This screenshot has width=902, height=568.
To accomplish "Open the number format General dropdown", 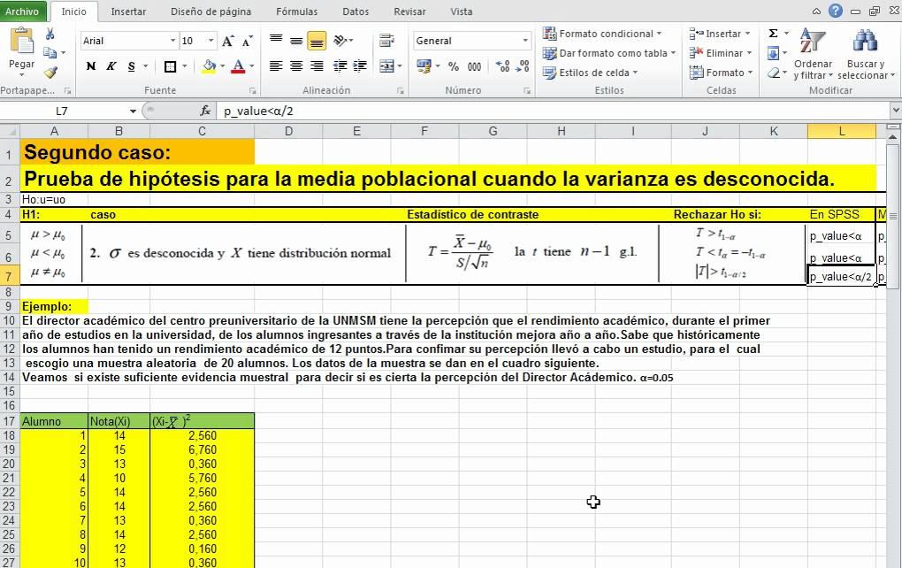I will (524, 41).
